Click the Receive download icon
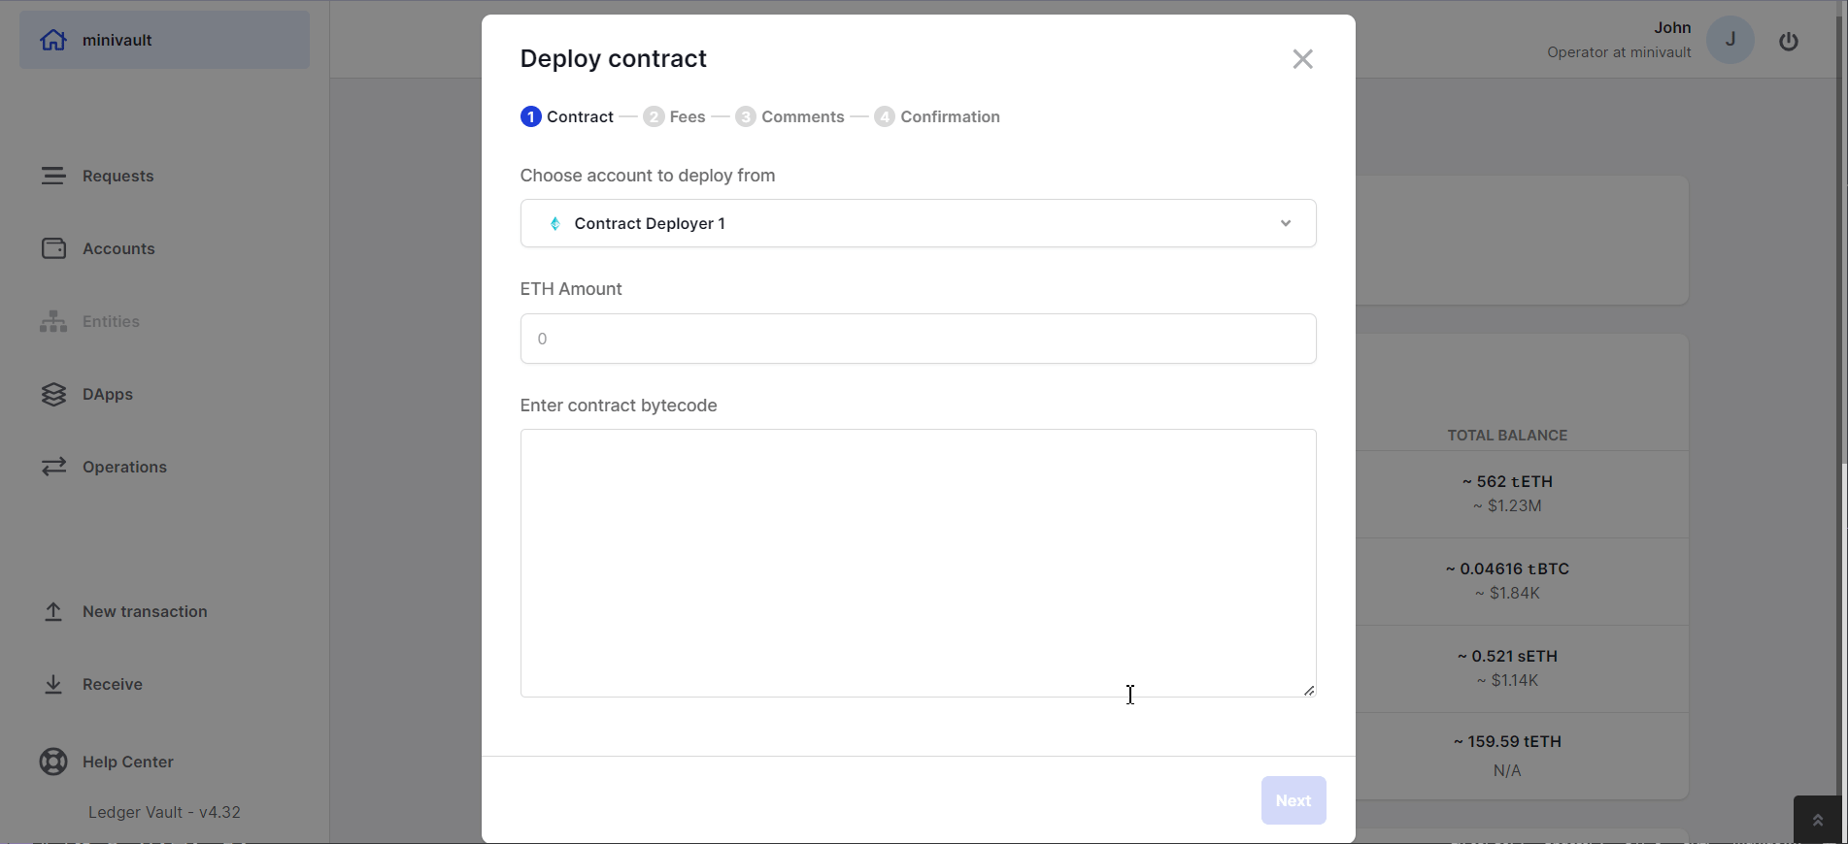The height and width of the screenshot is (844, 1848). (x=53, y=684)
